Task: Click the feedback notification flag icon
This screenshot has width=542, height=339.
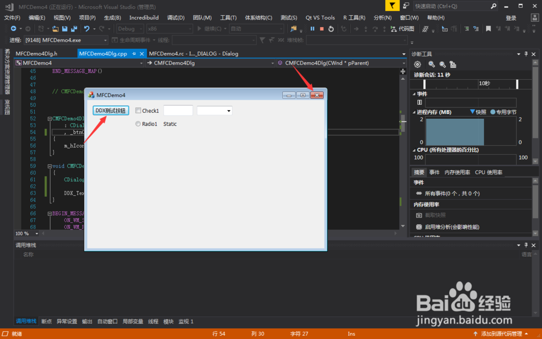Action: pyautogui.click(x=392, y=5)
